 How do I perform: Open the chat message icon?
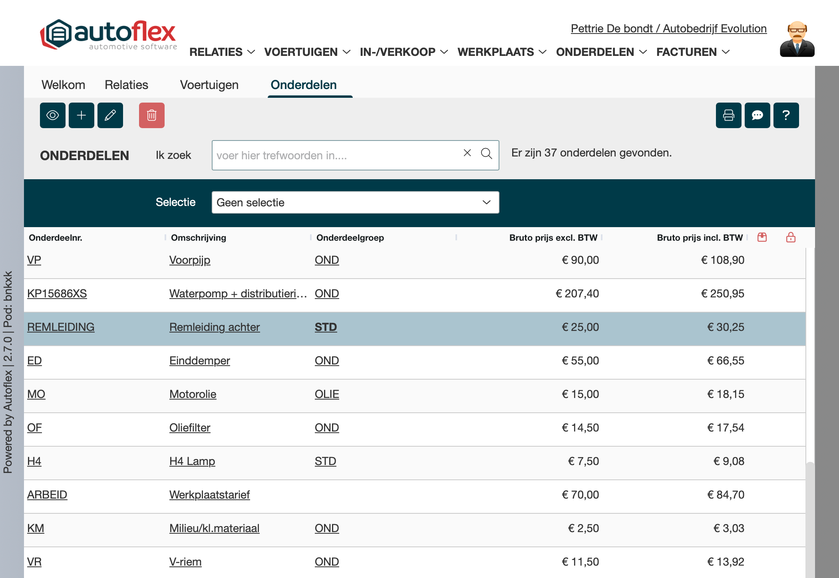757,115
